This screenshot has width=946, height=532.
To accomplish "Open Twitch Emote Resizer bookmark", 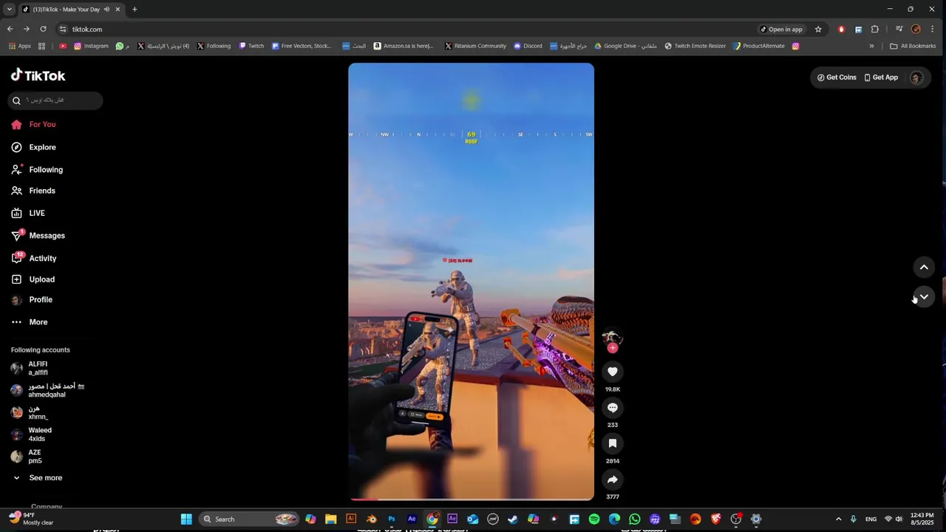I will click(x=695, y=46).
